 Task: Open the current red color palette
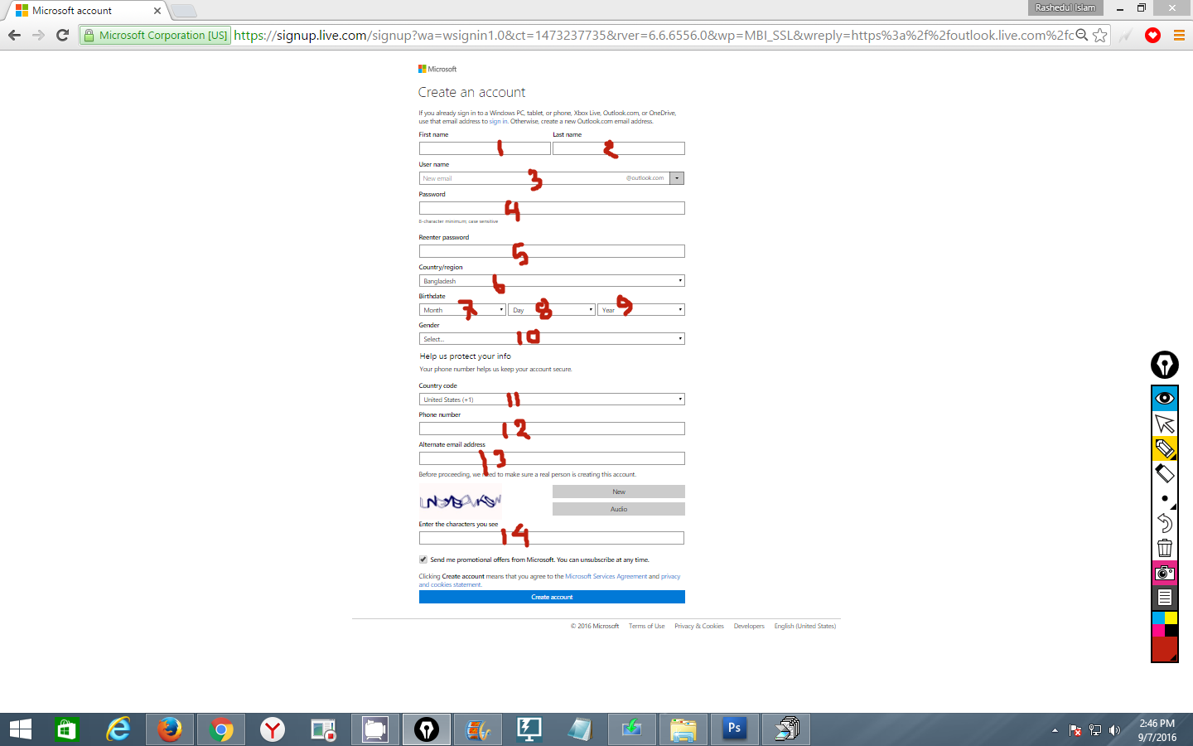pyautogui.click(x=1165, y=648)
